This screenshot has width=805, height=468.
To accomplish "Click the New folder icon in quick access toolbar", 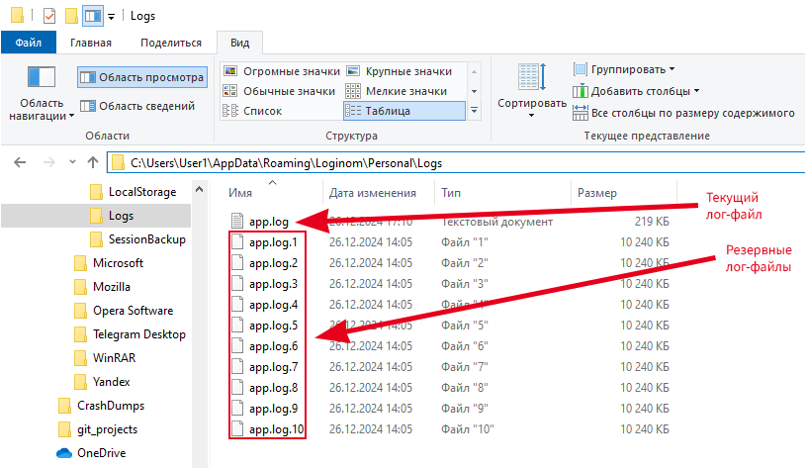I will [71, 16].
